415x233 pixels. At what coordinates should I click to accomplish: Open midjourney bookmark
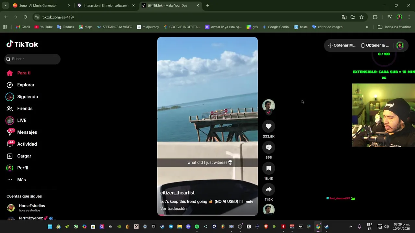click(x=148, y=27)
